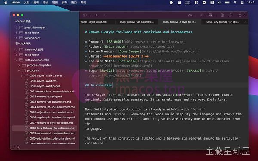Open the Apple menu
This screenshot has width=258, height=161.
pos(6,3)
